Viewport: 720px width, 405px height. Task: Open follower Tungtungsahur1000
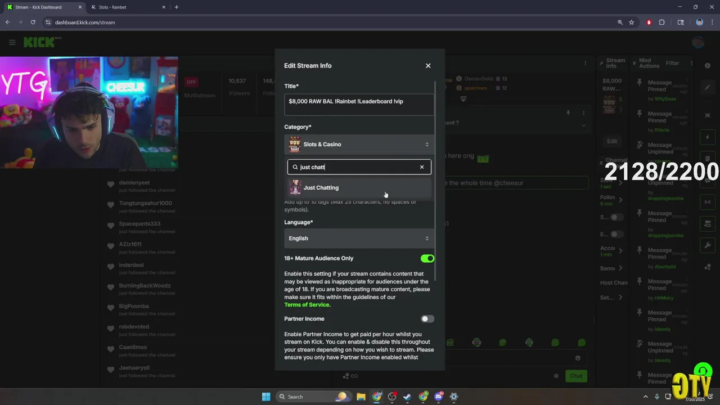[145, 203]
